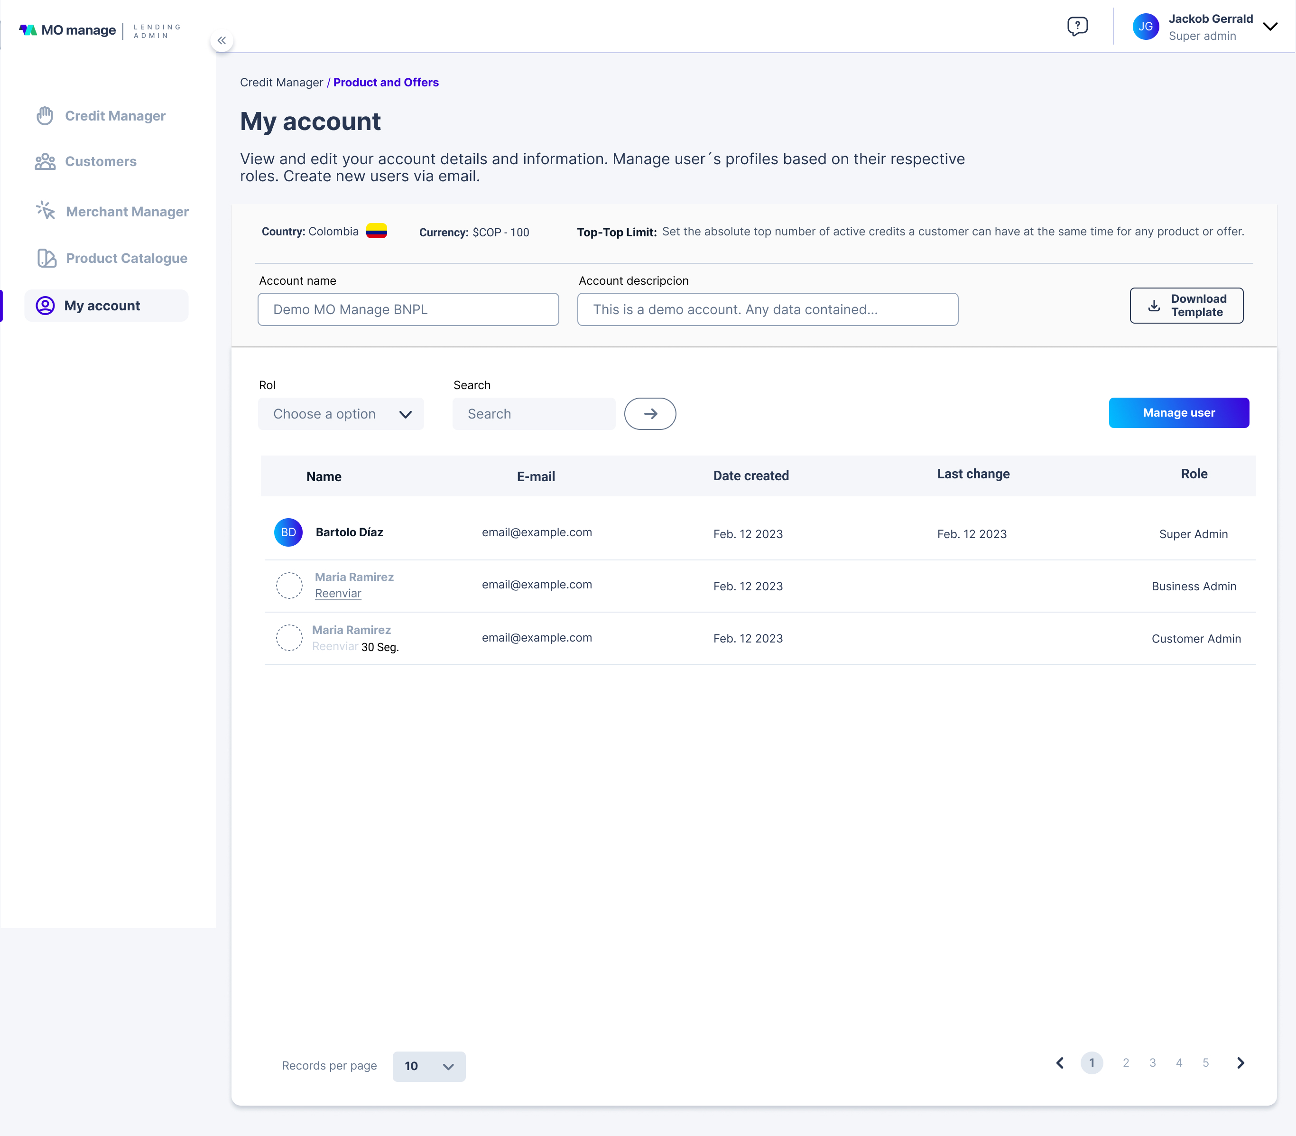Click the JG user avatar
The height and width of the screenshot is (1136, 1296).
tap(1145, 27)
